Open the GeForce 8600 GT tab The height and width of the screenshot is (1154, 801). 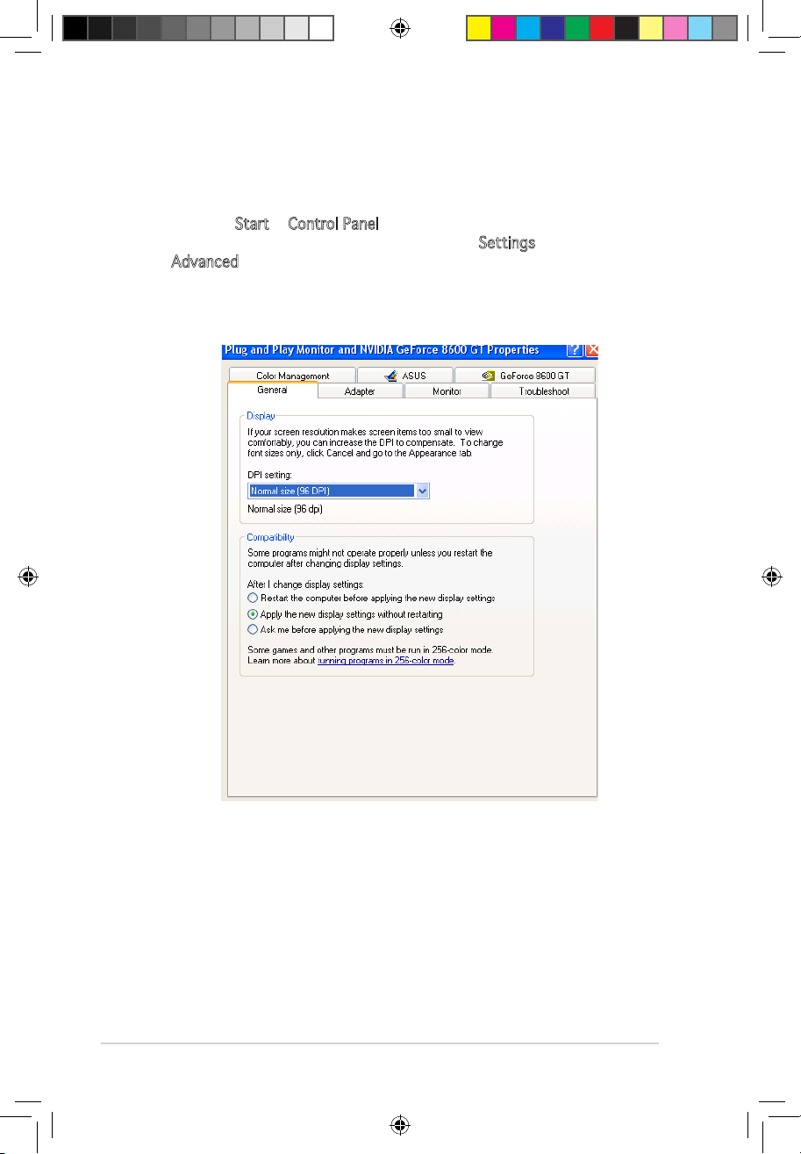pyautogui.click(x=525, y=376)
